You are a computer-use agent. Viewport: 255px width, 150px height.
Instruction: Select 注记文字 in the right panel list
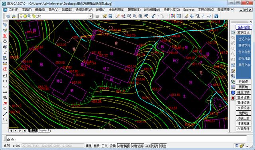pyautogui.click(x=244, y=39)
